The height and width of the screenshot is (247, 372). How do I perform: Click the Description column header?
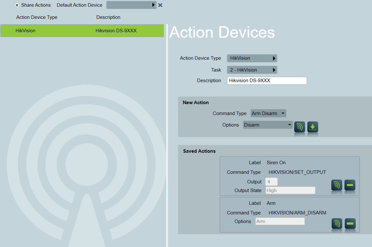click(108, 17)
